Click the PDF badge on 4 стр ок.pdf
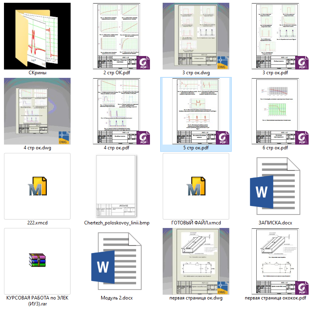This screenshot has height=309, width=313. [143, 138]
